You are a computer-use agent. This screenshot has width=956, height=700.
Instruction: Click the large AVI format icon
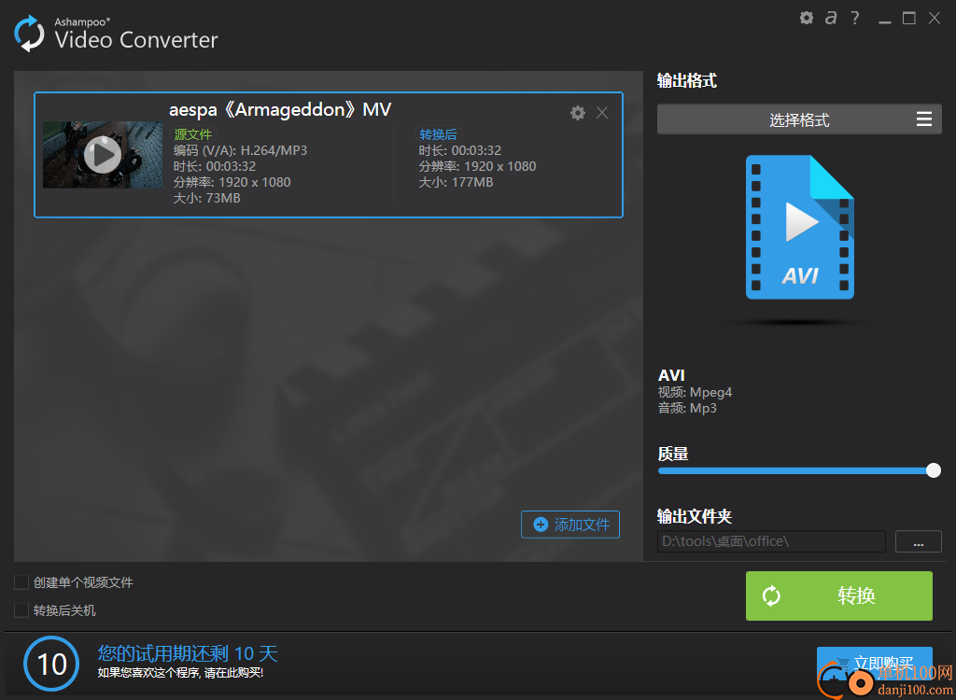pyautogui.click(x=799, y=227)
